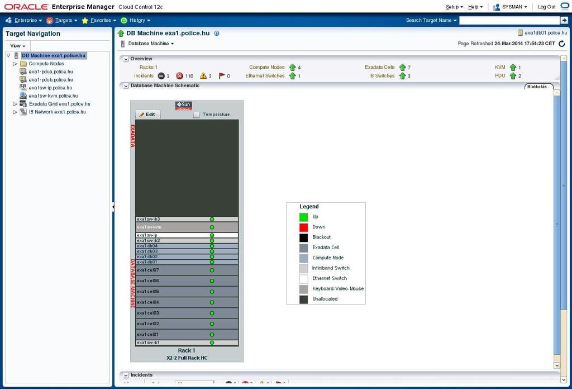
Task: Click the info icon beside DB Machine title
Action: point(217,33)
